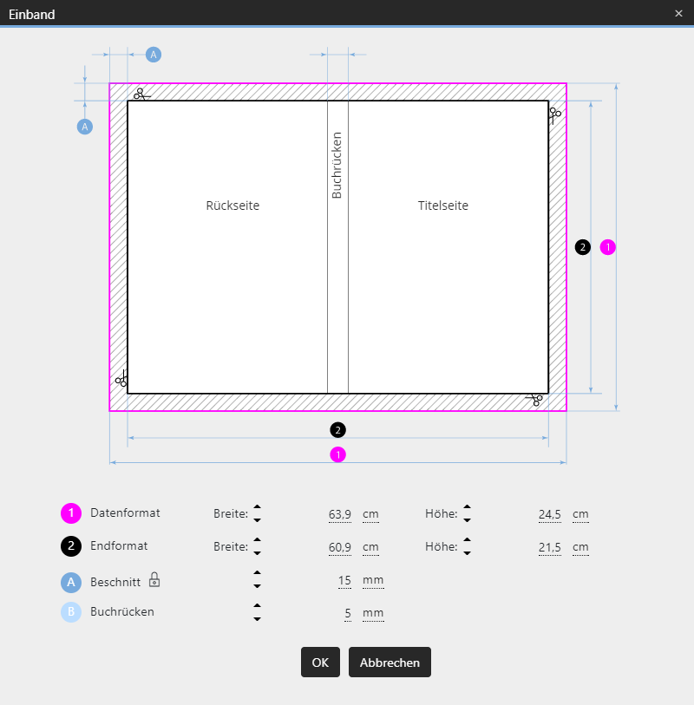Click the magenta Datenformat badge in the legend
The width and height of the screenshot is (694, 705).
click(70, 513)
